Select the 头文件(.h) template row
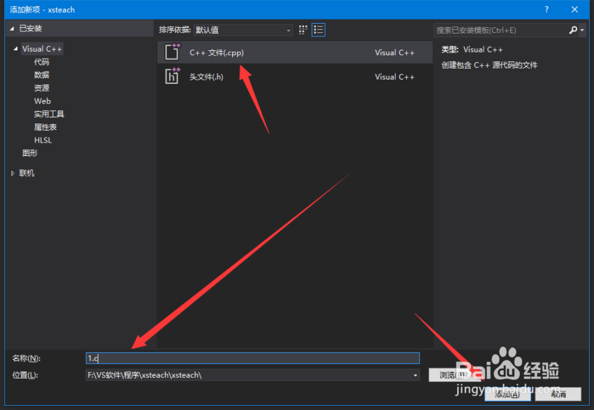The image size is (594, 410). click(x=295, y=76)
